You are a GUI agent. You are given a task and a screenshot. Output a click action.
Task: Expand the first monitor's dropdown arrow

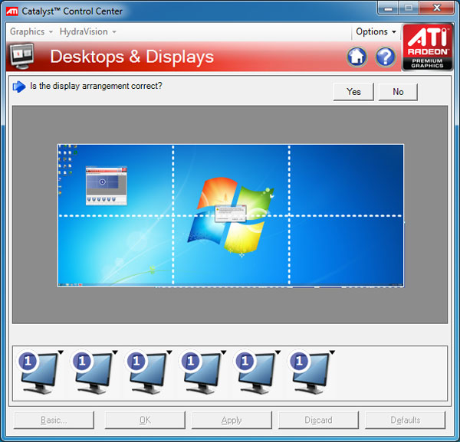(x=61, y=352)
